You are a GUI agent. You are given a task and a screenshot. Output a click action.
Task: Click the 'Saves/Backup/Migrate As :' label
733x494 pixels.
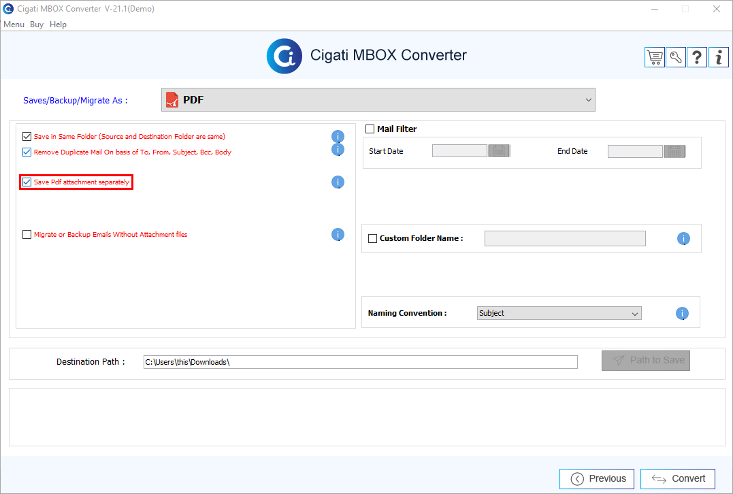click(x=76, y=101)
